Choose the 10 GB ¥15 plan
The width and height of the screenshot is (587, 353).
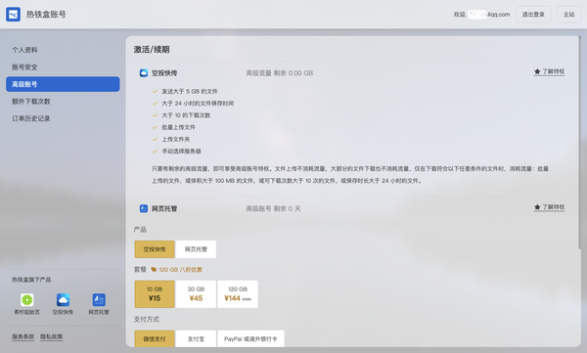pyautogui.click(x=155, y=294)
